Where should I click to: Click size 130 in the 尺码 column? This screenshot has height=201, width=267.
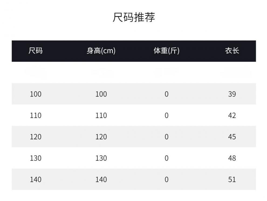point(36,158)
